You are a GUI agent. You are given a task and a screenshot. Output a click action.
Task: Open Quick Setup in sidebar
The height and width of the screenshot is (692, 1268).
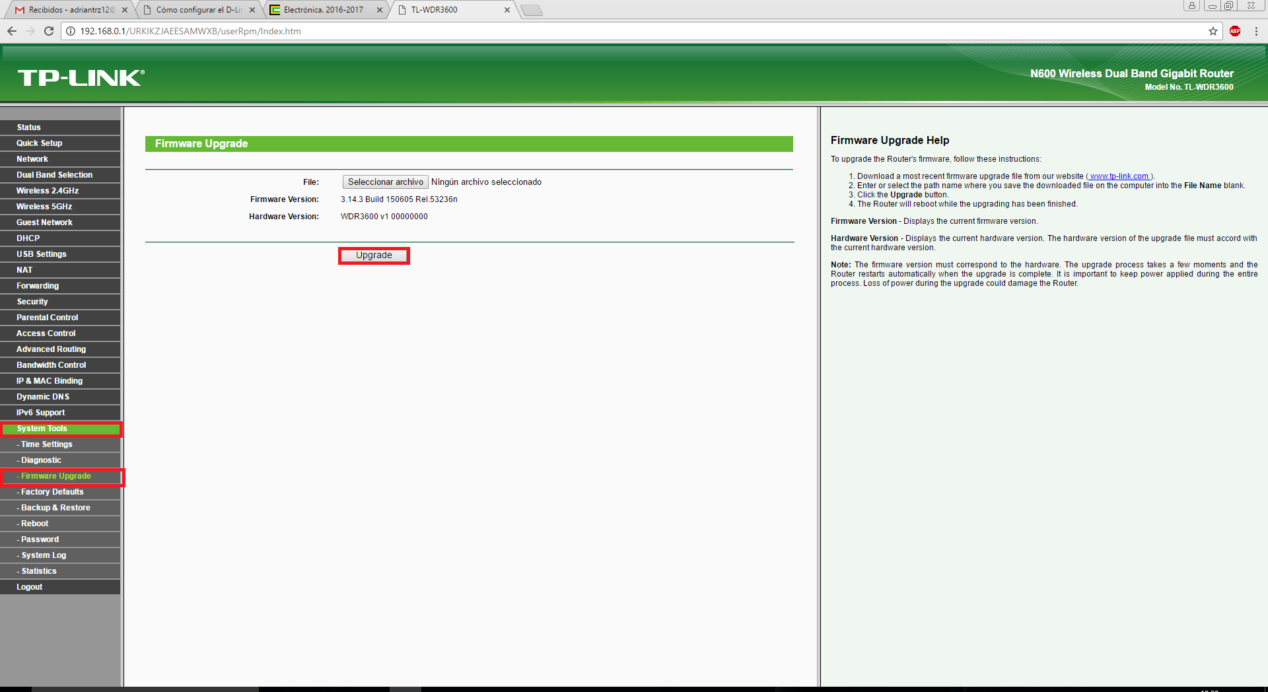point(60,143)
